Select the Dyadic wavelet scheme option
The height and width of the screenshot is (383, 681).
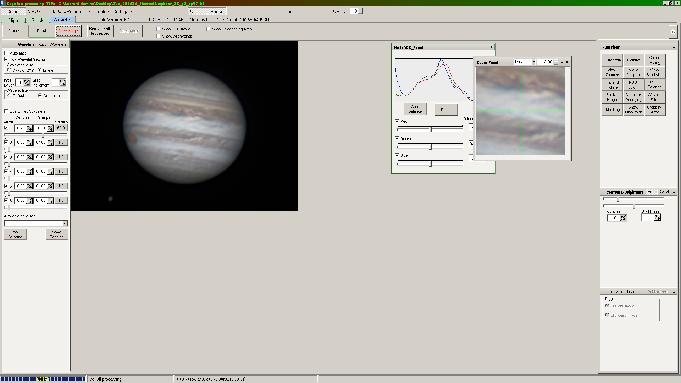[x=9, y=70]
